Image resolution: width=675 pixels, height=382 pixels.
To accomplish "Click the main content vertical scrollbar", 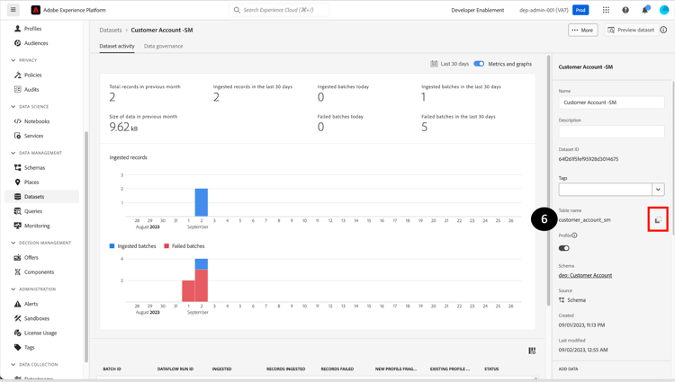I will [548, 181].
